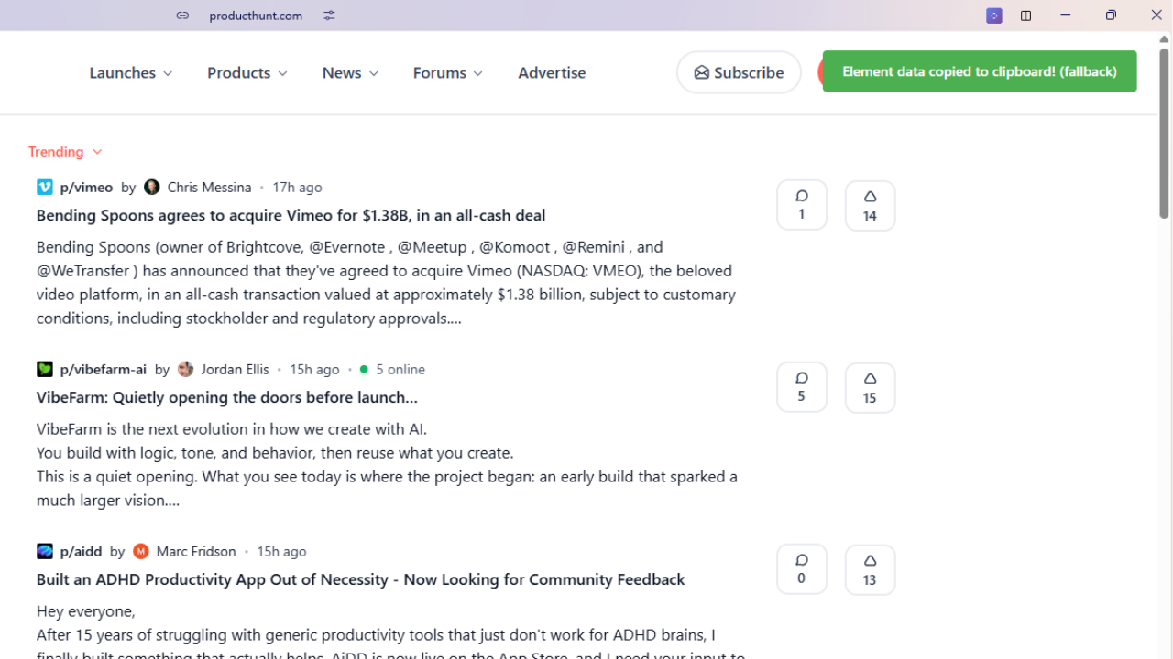This screenshot has width=1173, height=659.
Task: Open the Built an ADHD Productivity App thread
Action: tap(360, 579)
